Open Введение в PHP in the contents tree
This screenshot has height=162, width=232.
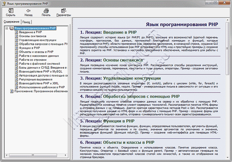[x=30, y=32]
